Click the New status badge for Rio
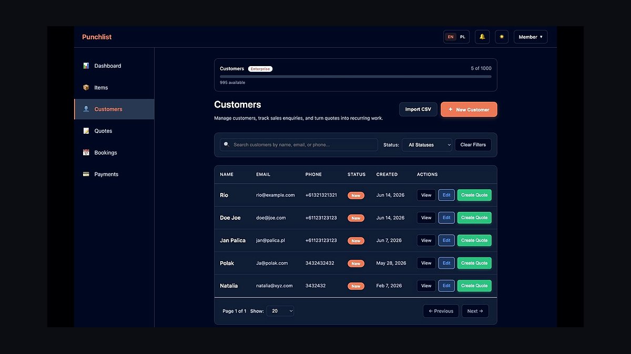The height and width of the screenshot is (354, 631). [356, 196]
